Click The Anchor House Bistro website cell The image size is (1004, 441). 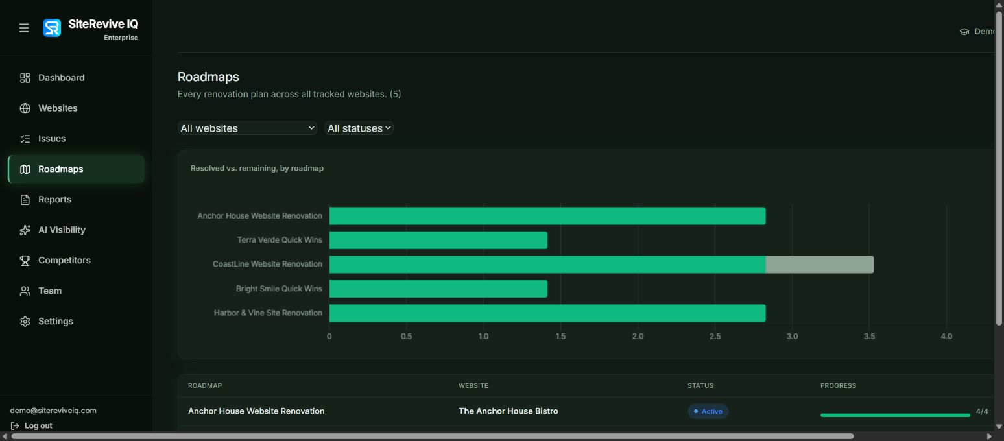coord(508,411)
